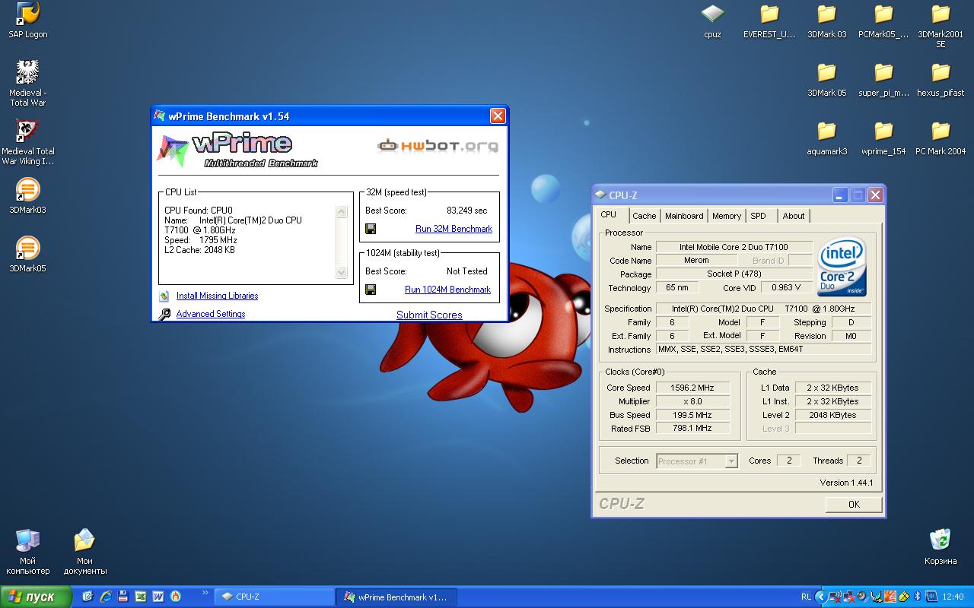Screen dimensions: 974x608
Task: Select the EVEREST_U... folder
Action: (769, 21)
